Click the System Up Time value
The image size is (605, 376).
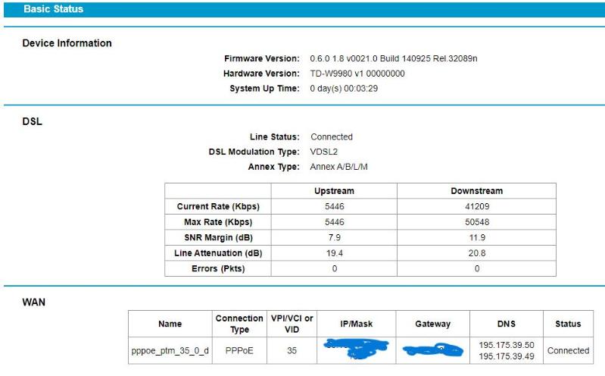pyautogui.click(x=344, y=89)
